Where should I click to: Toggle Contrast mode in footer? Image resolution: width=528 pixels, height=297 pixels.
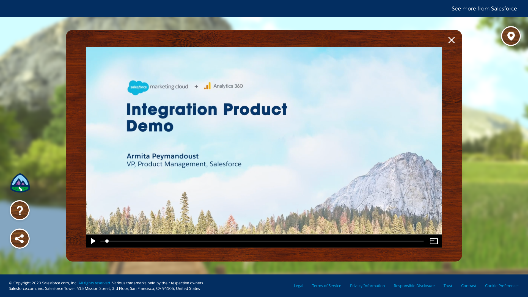pos(468,286)
